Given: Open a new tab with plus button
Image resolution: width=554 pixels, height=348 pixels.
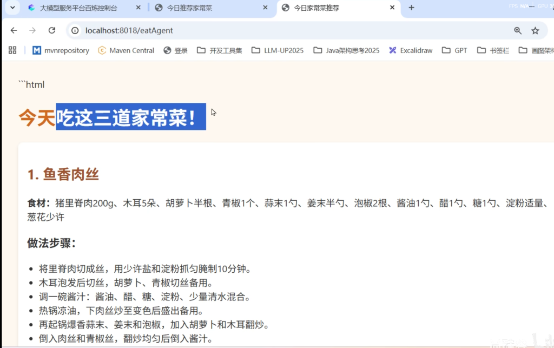Looking at the screenshot, I should tap(411, 8).
